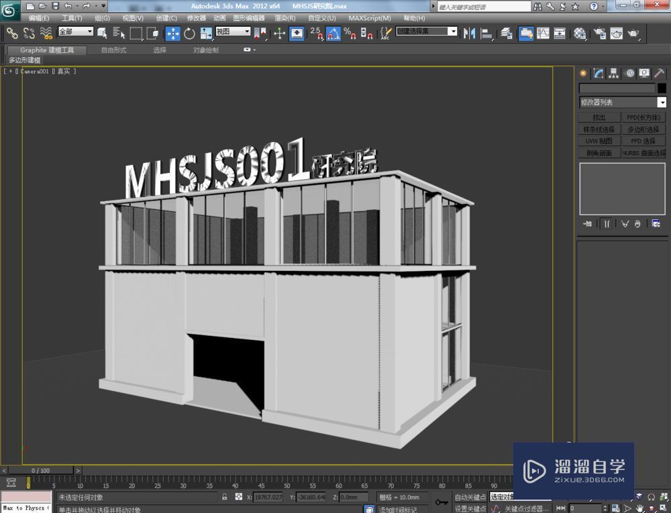Click the Mirror tool icon

(x=470, y=34)
